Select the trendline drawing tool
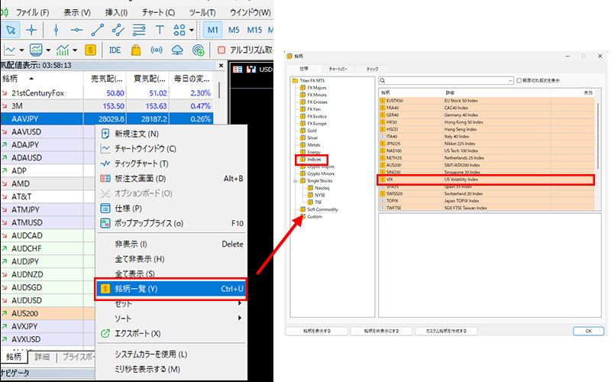 point(97,30)
